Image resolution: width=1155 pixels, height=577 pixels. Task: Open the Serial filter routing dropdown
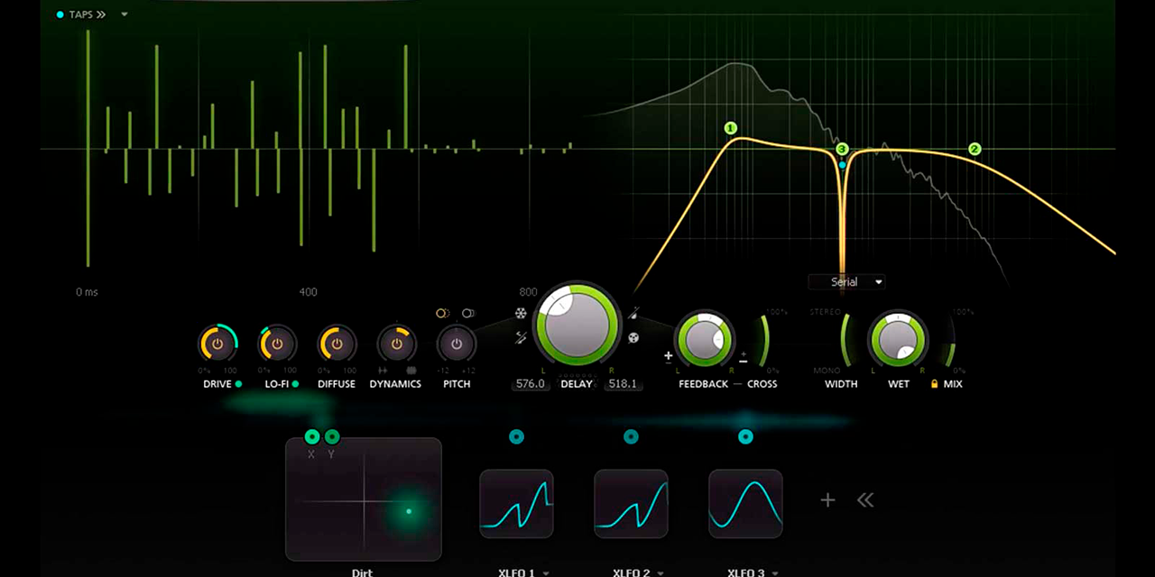(845, 282)
